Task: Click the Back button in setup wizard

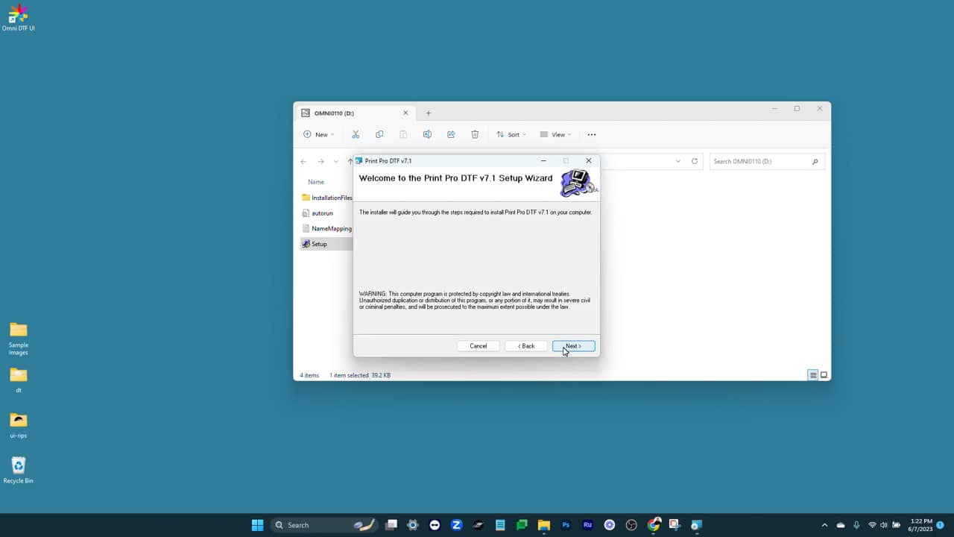Action: (526, 346)
